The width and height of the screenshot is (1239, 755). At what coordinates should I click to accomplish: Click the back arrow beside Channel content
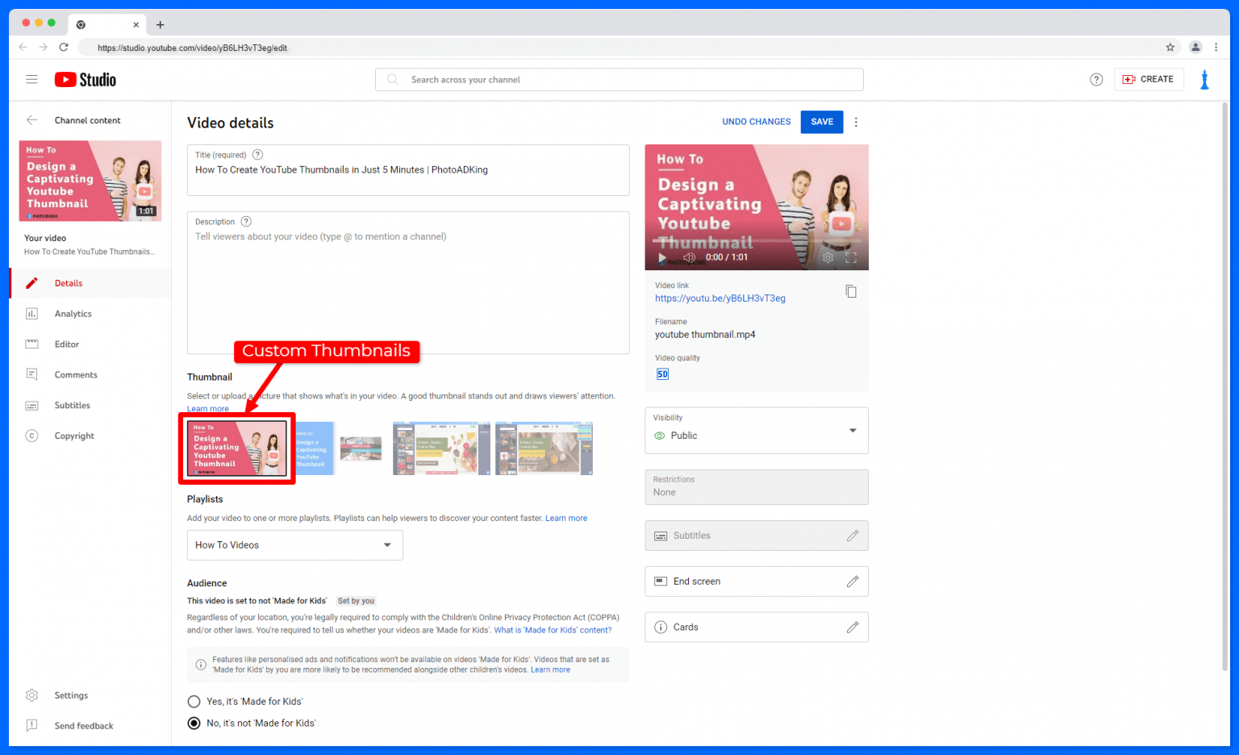click(x=31, y=120)
